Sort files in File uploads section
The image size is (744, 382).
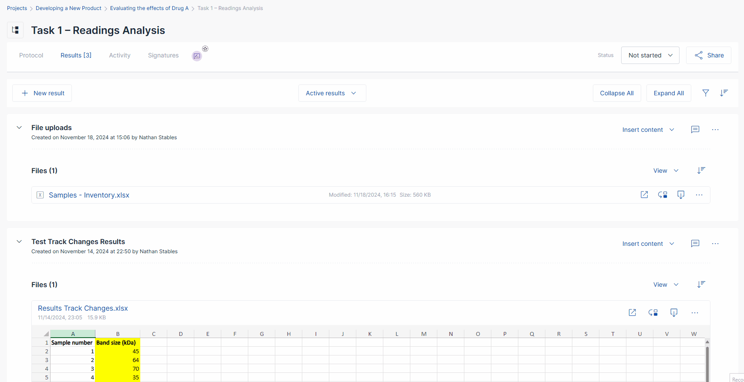pyautogui.click(x=701, y=171)
